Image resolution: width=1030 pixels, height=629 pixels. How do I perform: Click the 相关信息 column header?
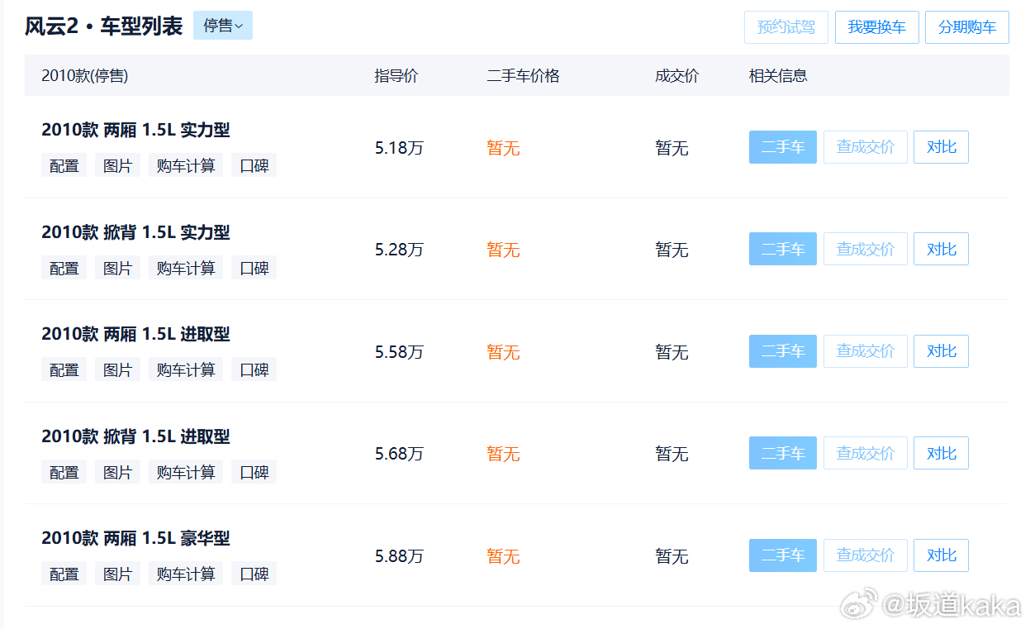778,75
